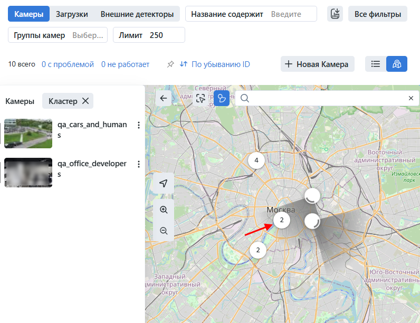Open options menu for qa_office_developers

click(139, 164)
